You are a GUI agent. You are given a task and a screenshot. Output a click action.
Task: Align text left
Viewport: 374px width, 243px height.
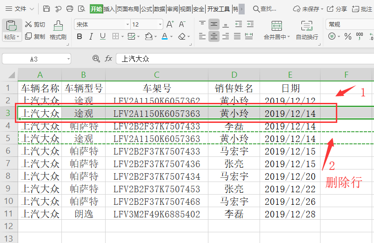(x=202, y=36)
